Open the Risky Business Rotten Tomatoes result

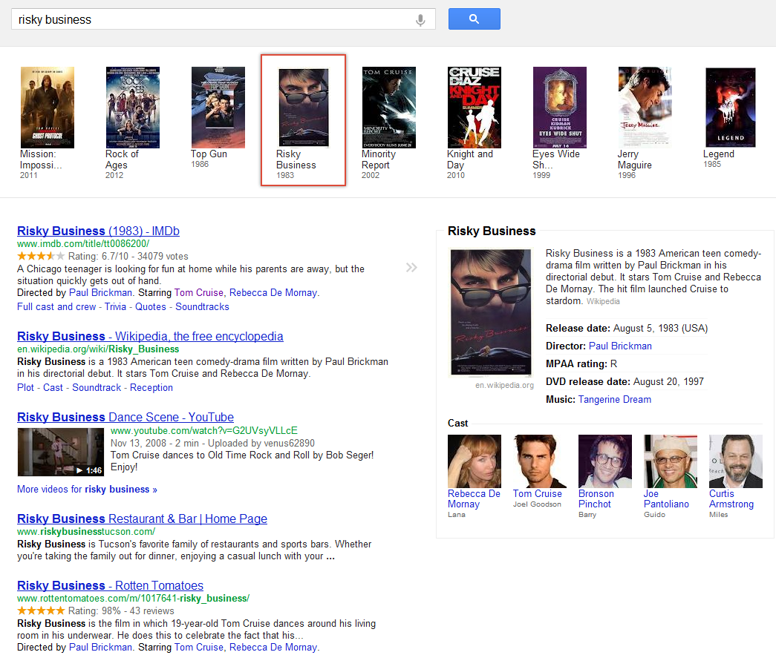click(x=110, y=585)
